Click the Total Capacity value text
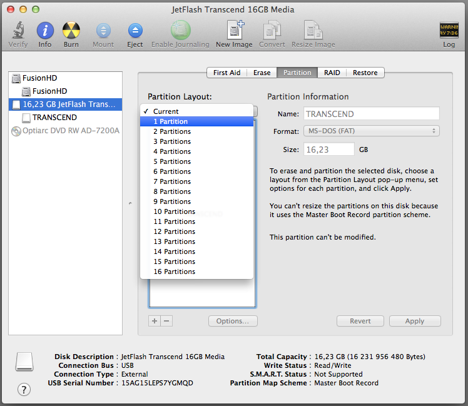Viewport: 468px width, 406px height. [370, 357]
